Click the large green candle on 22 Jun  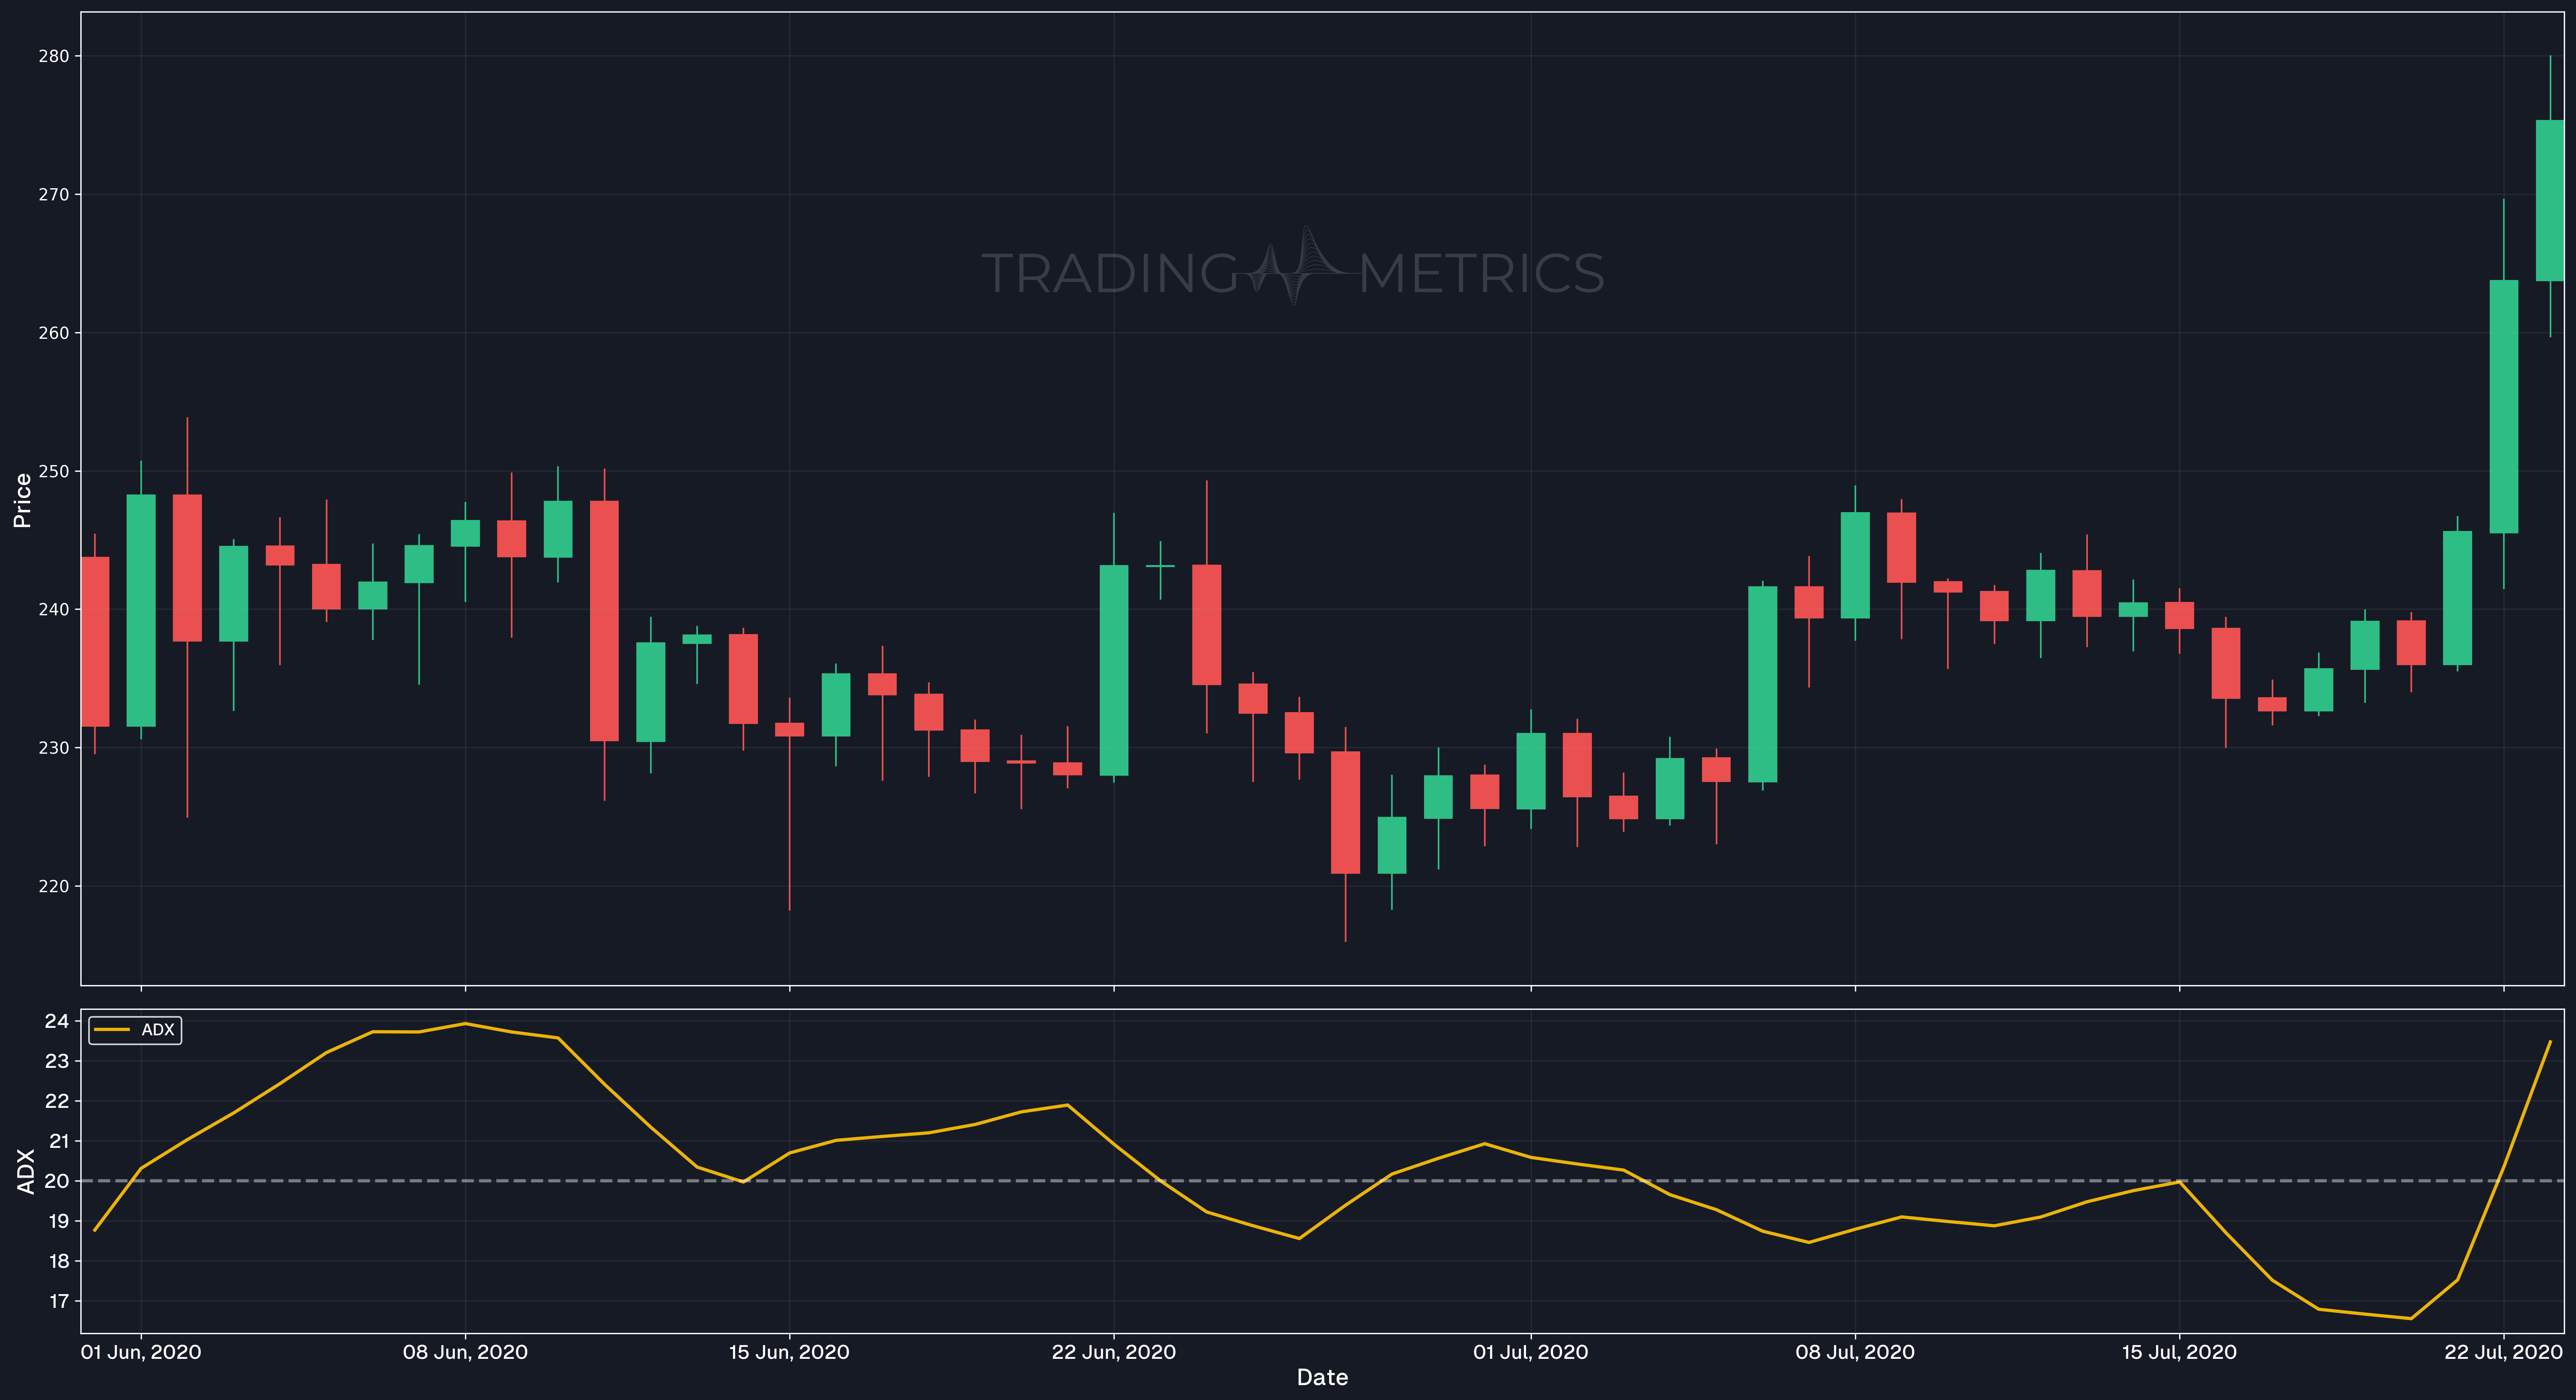coord(1114,670)
